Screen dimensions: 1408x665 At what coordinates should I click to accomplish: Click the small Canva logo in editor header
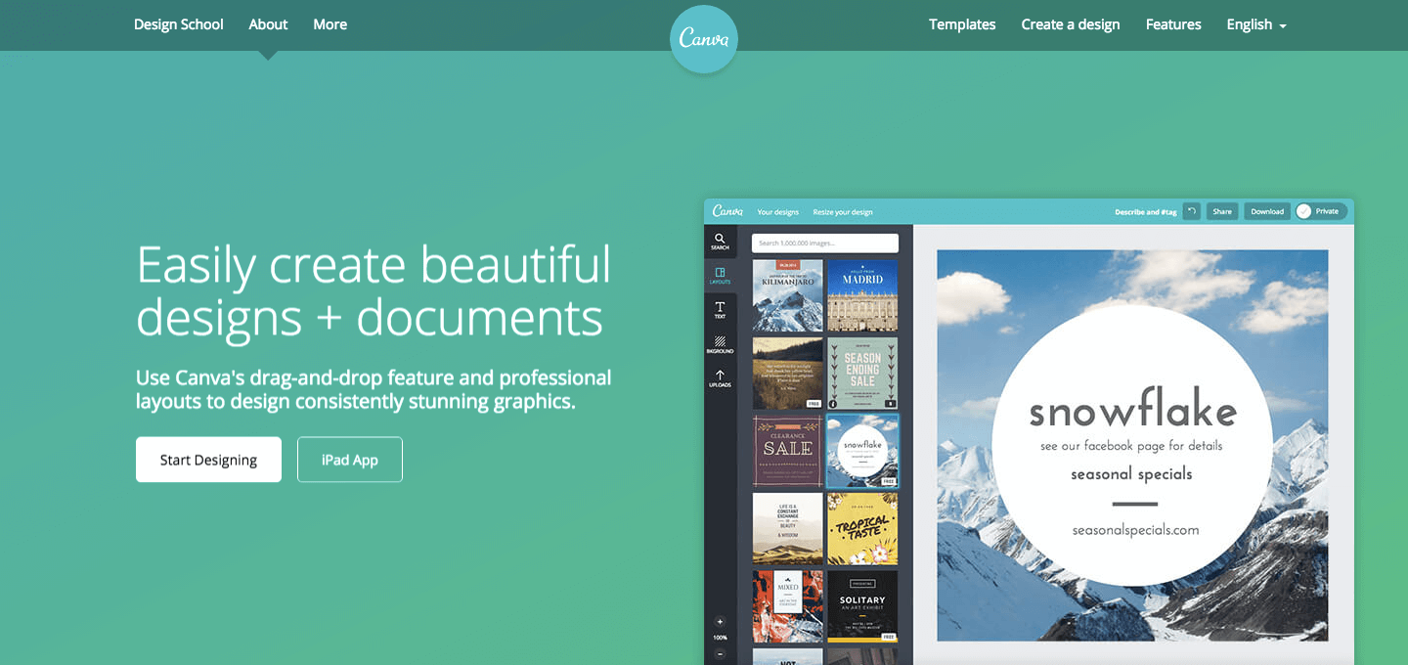(x=727, y=211)
